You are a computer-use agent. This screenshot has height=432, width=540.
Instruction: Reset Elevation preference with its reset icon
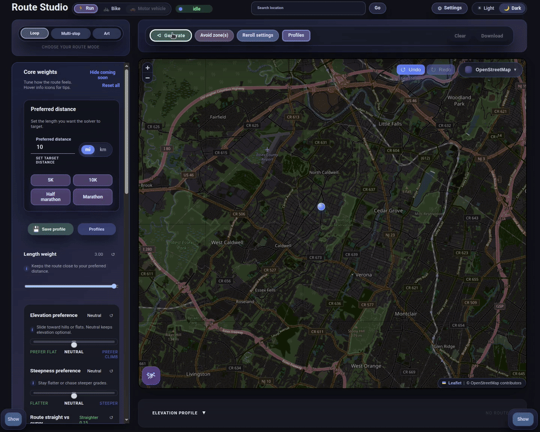(x=111, y=316)
